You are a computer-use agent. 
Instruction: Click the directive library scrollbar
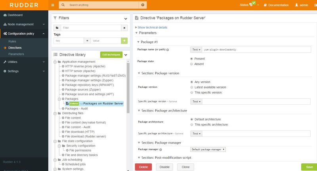[128, 88]
